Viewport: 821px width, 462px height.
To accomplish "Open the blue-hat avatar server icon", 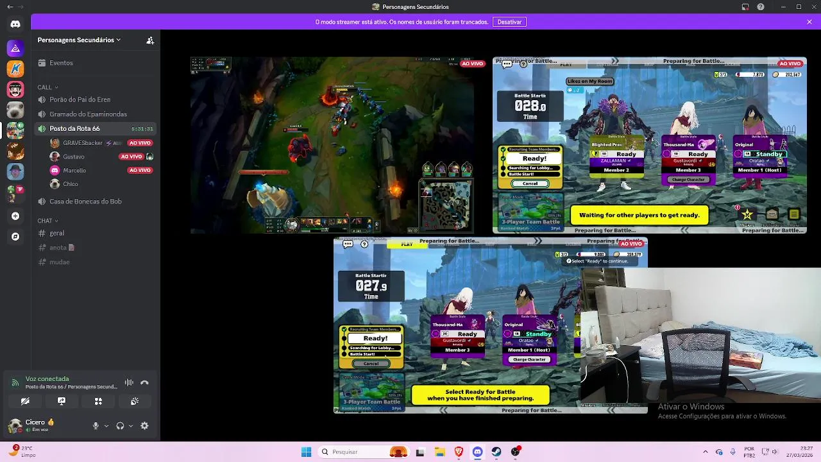I will point(15,171).
